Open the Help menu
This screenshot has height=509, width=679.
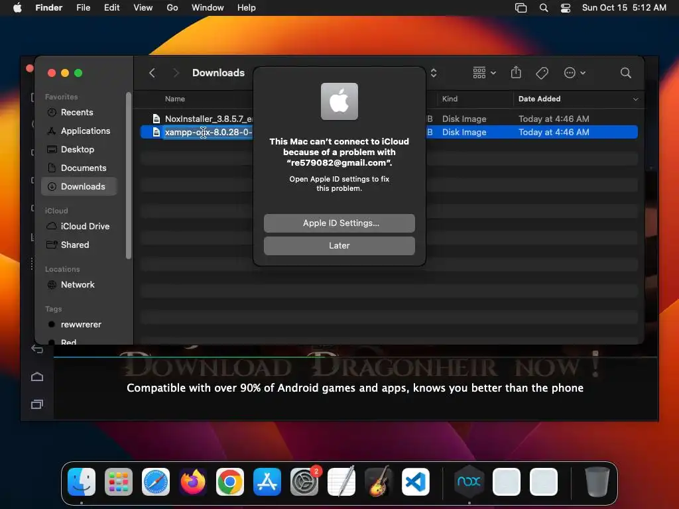coord(247,8)
